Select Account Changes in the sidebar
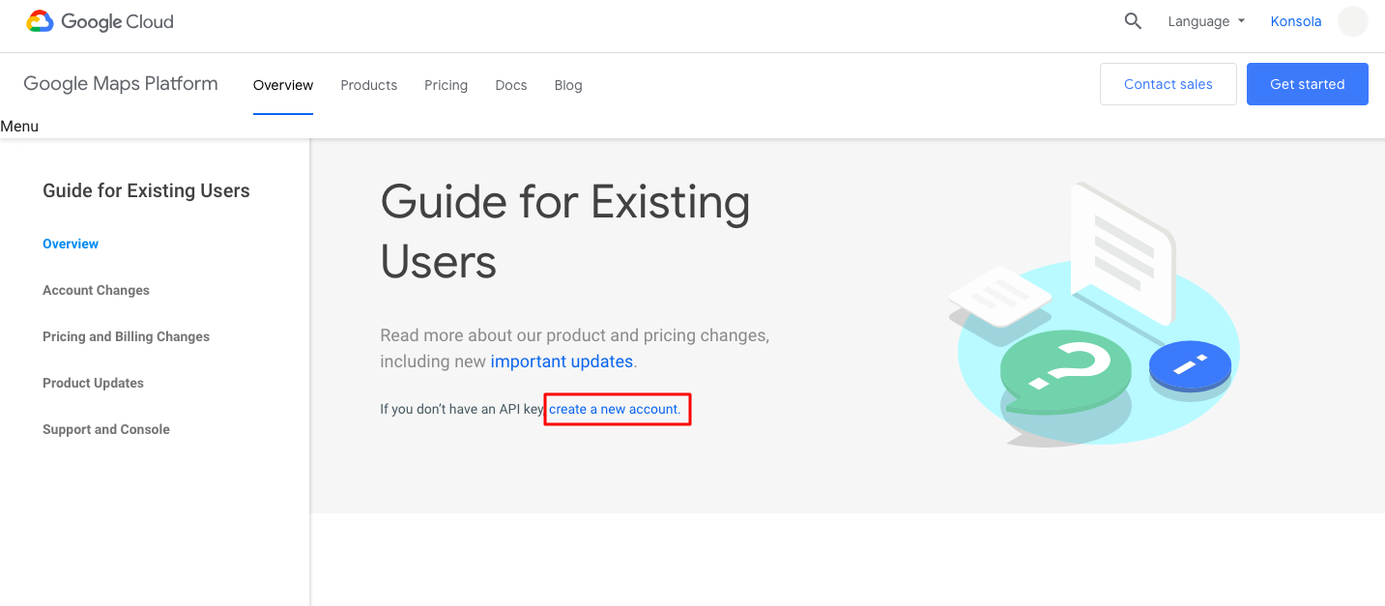 [96, 290]
